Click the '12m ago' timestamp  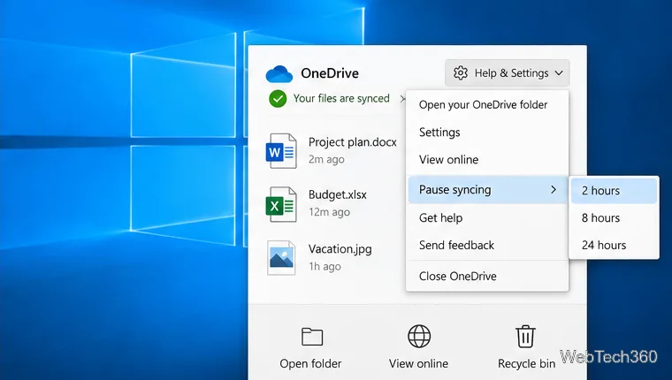pyautogui.click(x=329, y=212)
